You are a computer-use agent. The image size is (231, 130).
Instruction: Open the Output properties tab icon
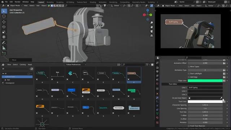(x=157, y=72)
